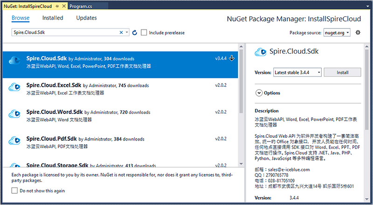Click the sales@e-iceblue.com email text
The width and height of the screenshot is (373, 205).
[289, 170]
